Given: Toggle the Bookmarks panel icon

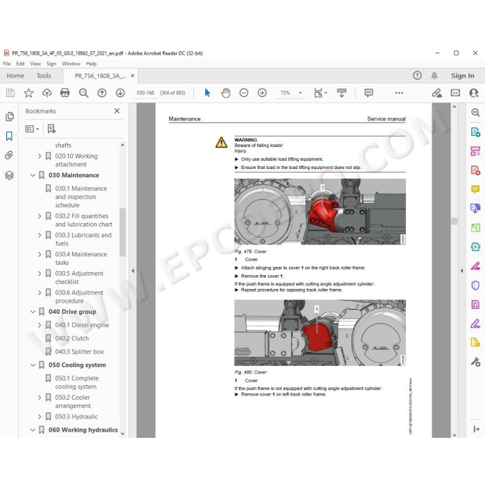Looking at the screenshot, I should [9, 136].
